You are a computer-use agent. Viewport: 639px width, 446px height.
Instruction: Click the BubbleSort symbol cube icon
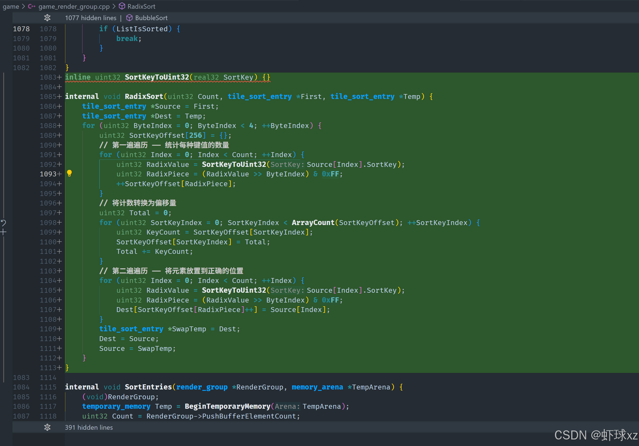129,18
